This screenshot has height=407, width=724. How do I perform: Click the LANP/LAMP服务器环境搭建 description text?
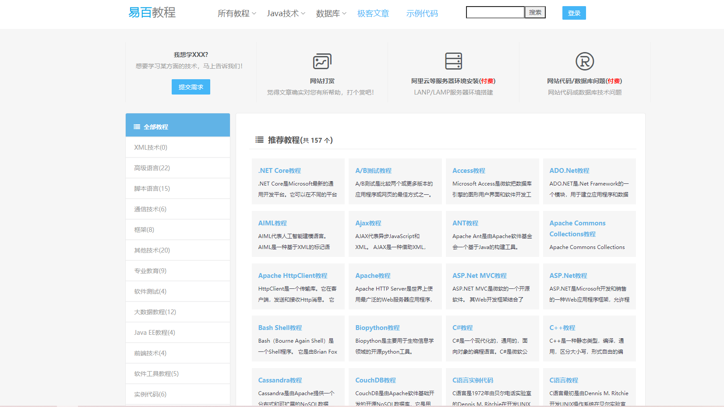tap(453, 92)
